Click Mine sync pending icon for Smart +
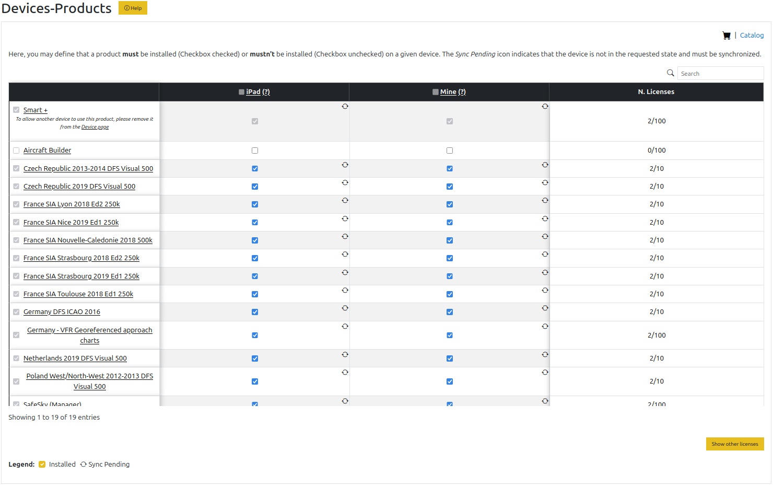773x486 pixels. point(545,106)
